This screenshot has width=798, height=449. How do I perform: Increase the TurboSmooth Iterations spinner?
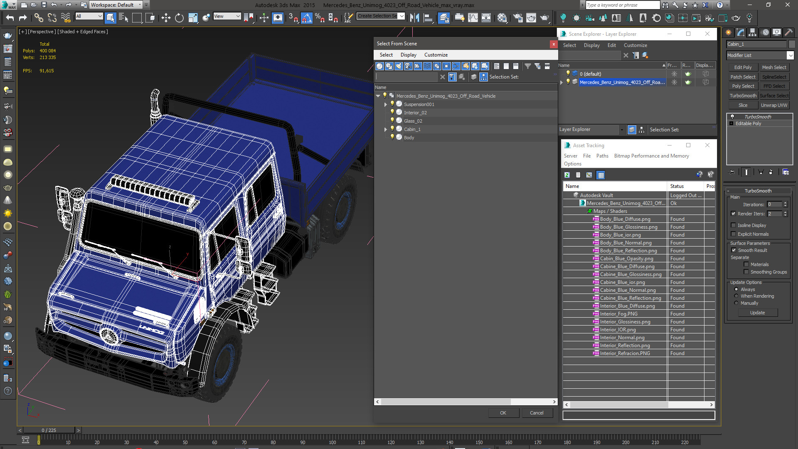(785, 203)
